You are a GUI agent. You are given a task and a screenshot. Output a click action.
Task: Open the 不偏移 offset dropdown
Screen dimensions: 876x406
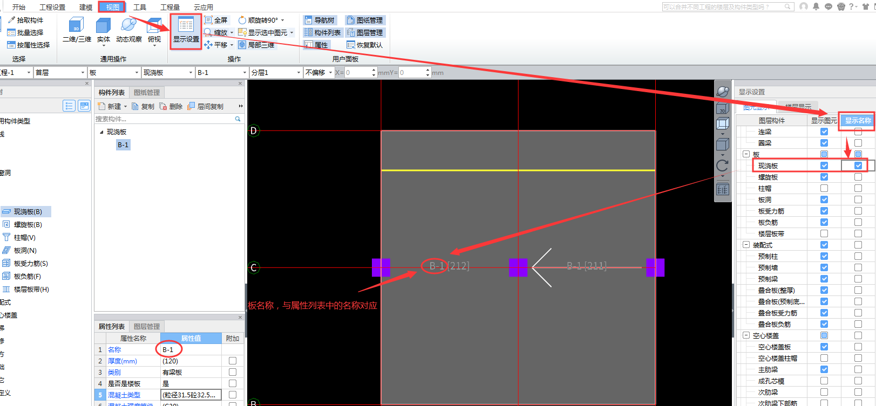click(319, 72)
